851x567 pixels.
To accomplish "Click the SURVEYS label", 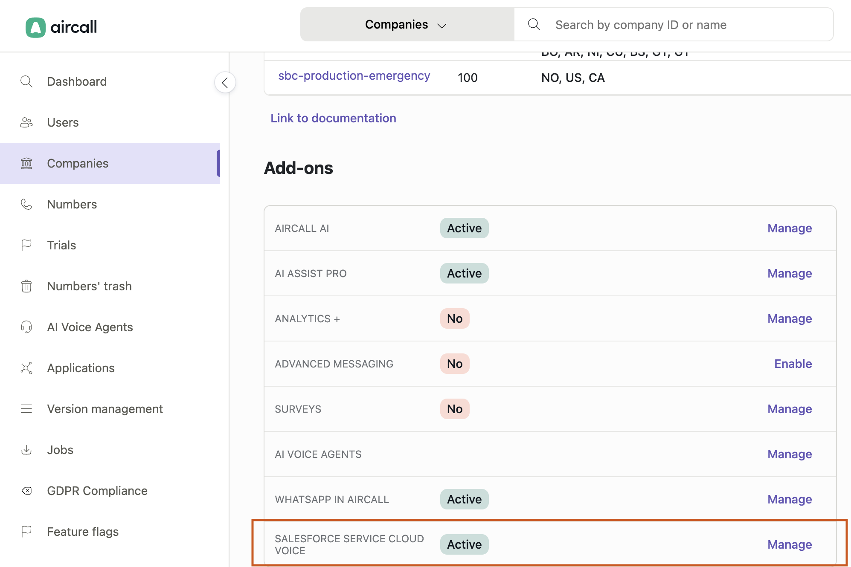I will click(298, 409).
